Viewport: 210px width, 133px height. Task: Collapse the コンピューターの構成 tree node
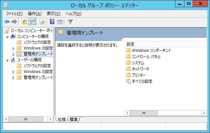(7, 37)
